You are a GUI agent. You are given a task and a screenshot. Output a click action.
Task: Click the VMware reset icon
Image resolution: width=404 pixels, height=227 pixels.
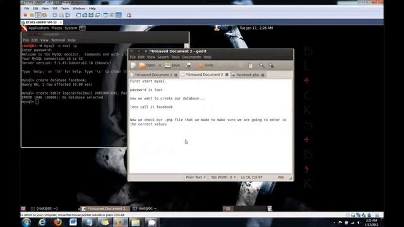click(44, 15)
